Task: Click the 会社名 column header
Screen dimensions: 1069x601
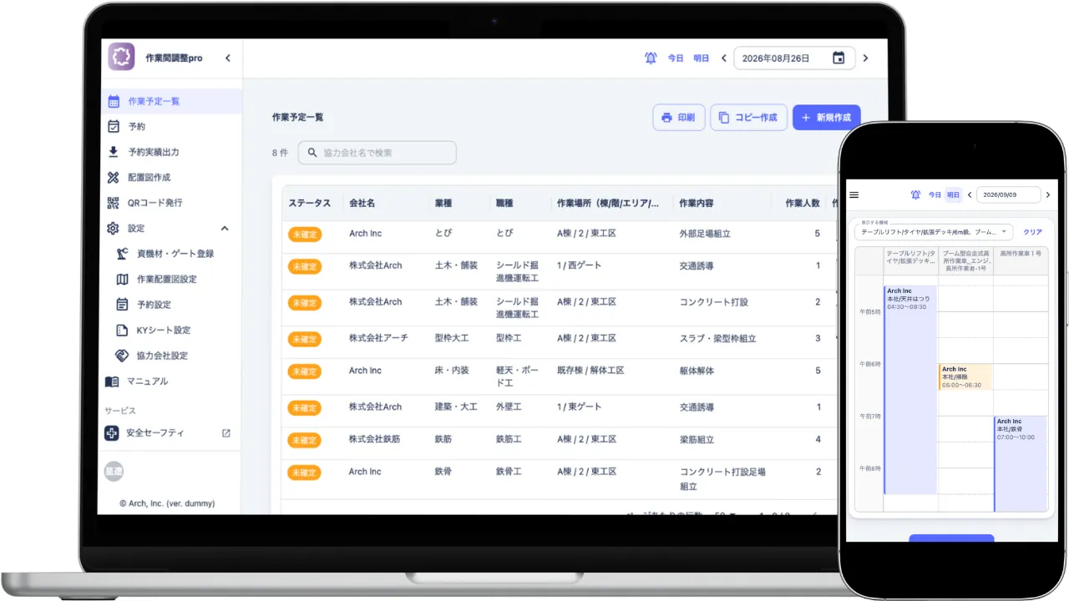Action: pos(362,204)
